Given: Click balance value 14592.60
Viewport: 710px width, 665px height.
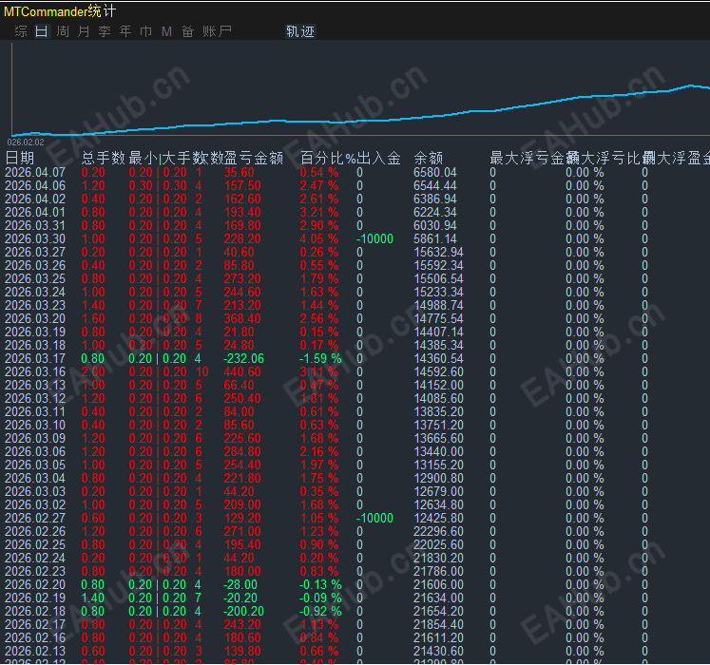Looking at the screenshot, I should pos(438,372).
